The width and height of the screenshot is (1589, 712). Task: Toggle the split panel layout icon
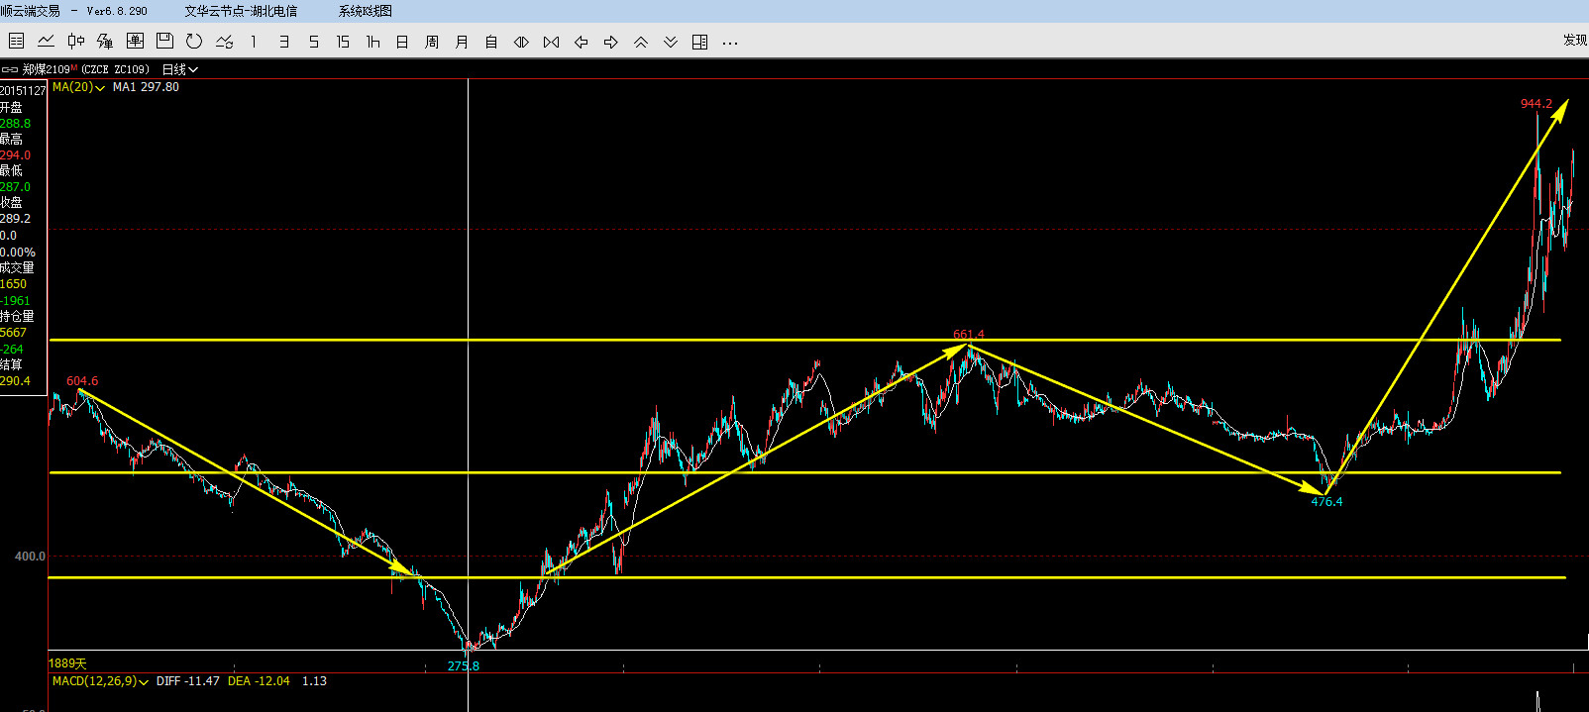coord(700,42)
